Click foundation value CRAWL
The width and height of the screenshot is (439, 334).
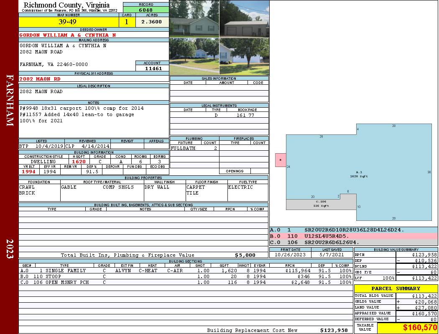click(x=27, y=187)
